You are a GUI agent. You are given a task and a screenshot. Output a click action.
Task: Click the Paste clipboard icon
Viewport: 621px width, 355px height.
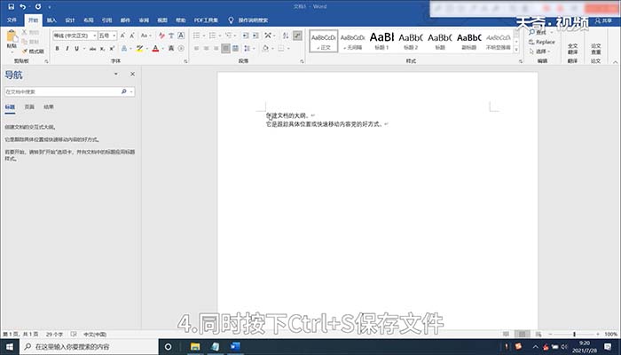pyautogui.click(x=12, y=36)
